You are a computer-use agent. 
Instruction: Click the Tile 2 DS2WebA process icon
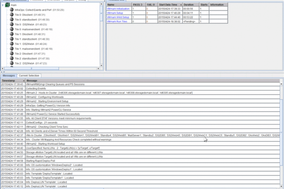(x=12, y=63)
